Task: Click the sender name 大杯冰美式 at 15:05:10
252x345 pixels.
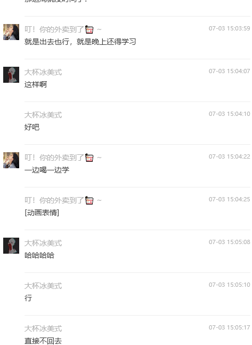Action: [43, 286]
